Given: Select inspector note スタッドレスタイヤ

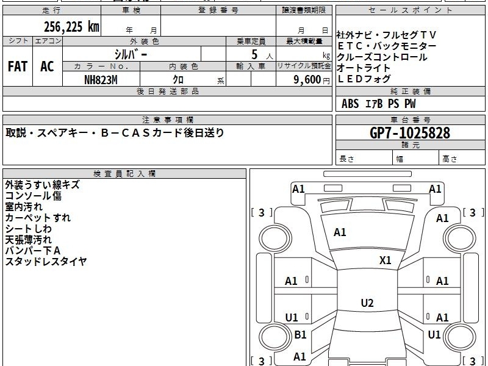Looking at the screenshot, I should [46, 262].
